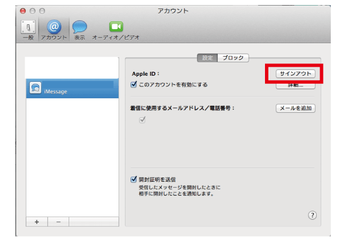The height and width of the screenshot is (240, 346).
Task: Toggle このアカウントを有効にする checkbox
Action: tap(134, 85)
